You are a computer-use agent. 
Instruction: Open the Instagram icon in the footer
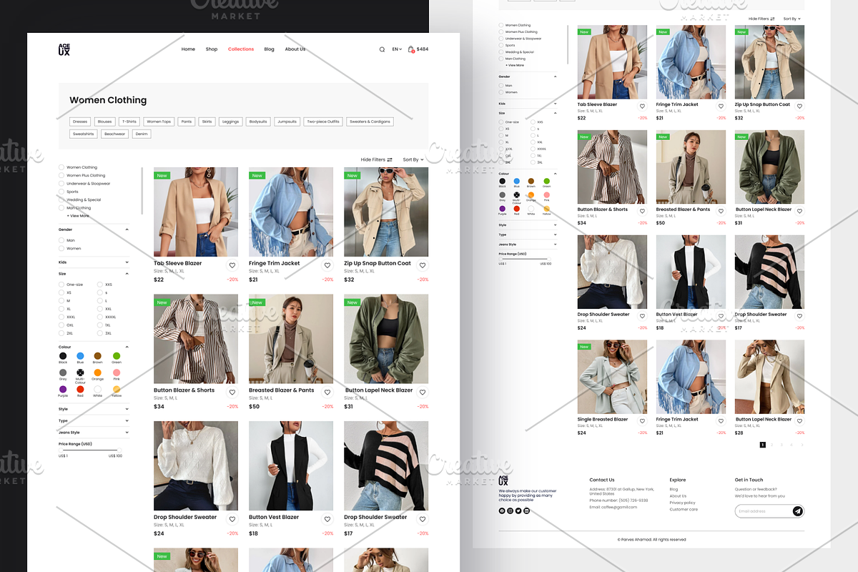[x=510, y=511]
